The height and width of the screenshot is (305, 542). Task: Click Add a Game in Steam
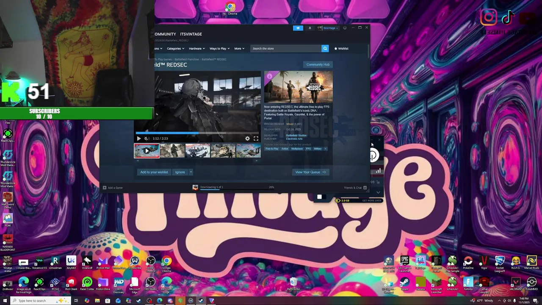(113, 188)
